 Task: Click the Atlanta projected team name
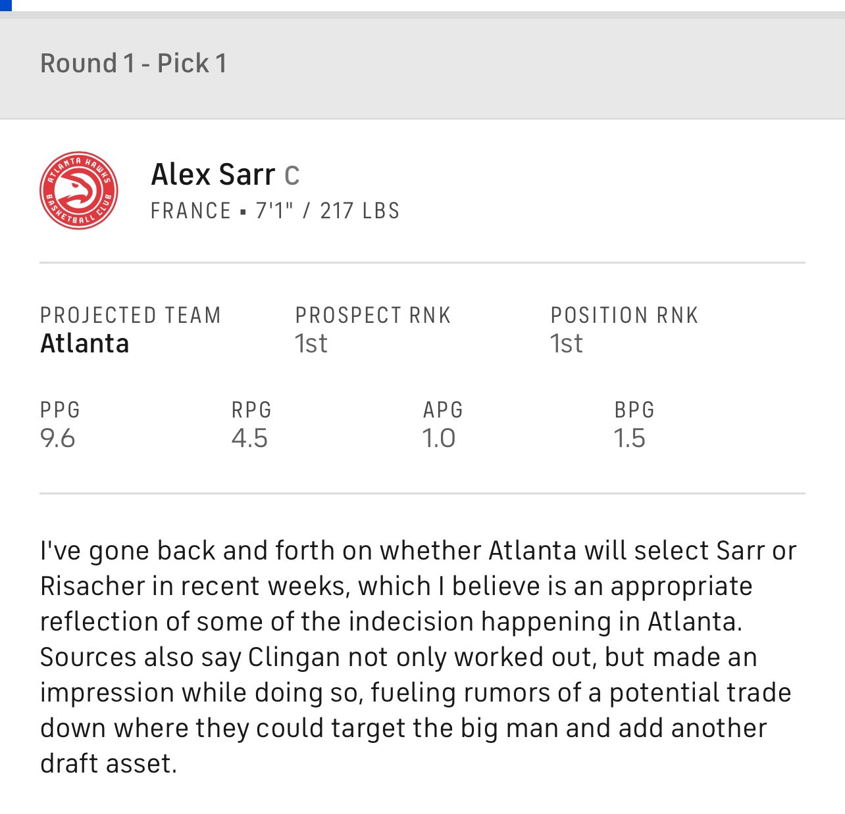coord(85,344)
